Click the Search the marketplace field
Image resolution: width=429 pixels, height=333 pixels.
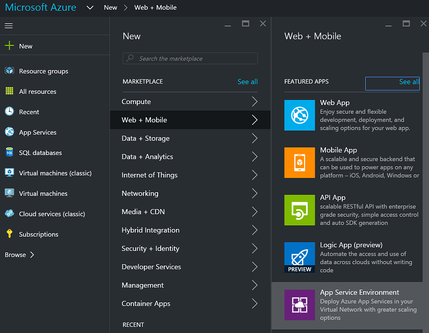tap(190, 59)
